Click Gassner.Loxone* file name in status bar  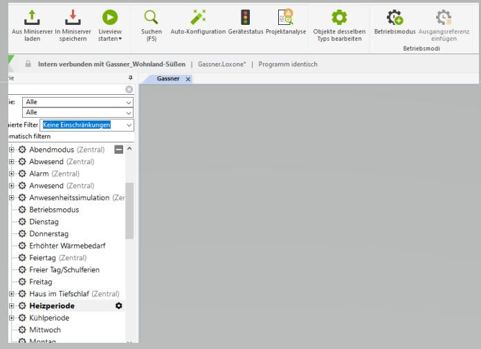click(221, 64)
